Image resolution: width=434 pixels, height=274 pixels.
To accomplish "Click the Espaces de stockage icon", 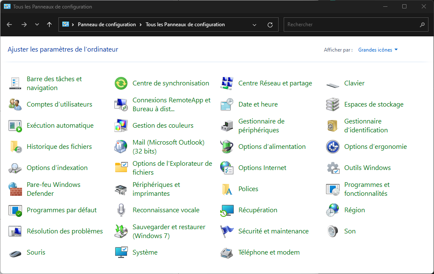I will pos(333,104).
